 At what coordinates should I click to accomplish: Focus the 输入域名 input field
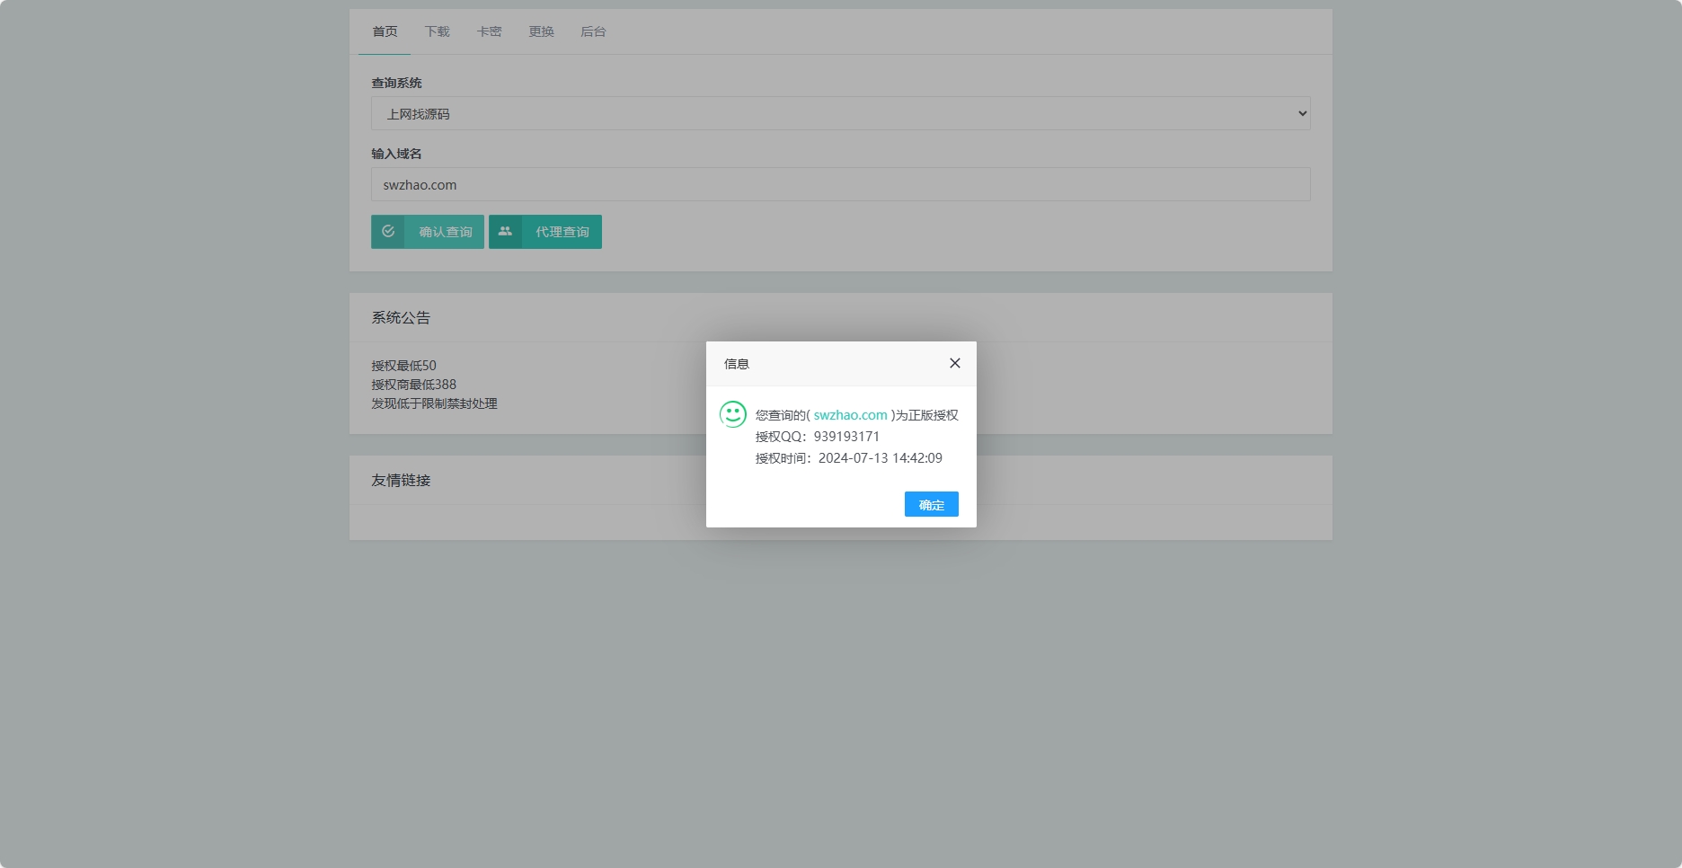(841, 184)
